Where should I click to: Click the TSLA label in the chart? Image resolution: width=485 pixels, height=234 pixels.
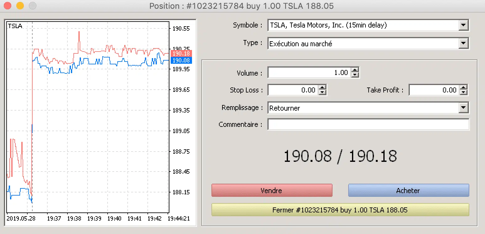coord(15,26)
